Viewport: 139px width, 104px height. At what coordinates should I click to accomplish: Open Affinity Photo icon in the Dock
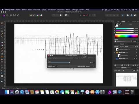110,92
